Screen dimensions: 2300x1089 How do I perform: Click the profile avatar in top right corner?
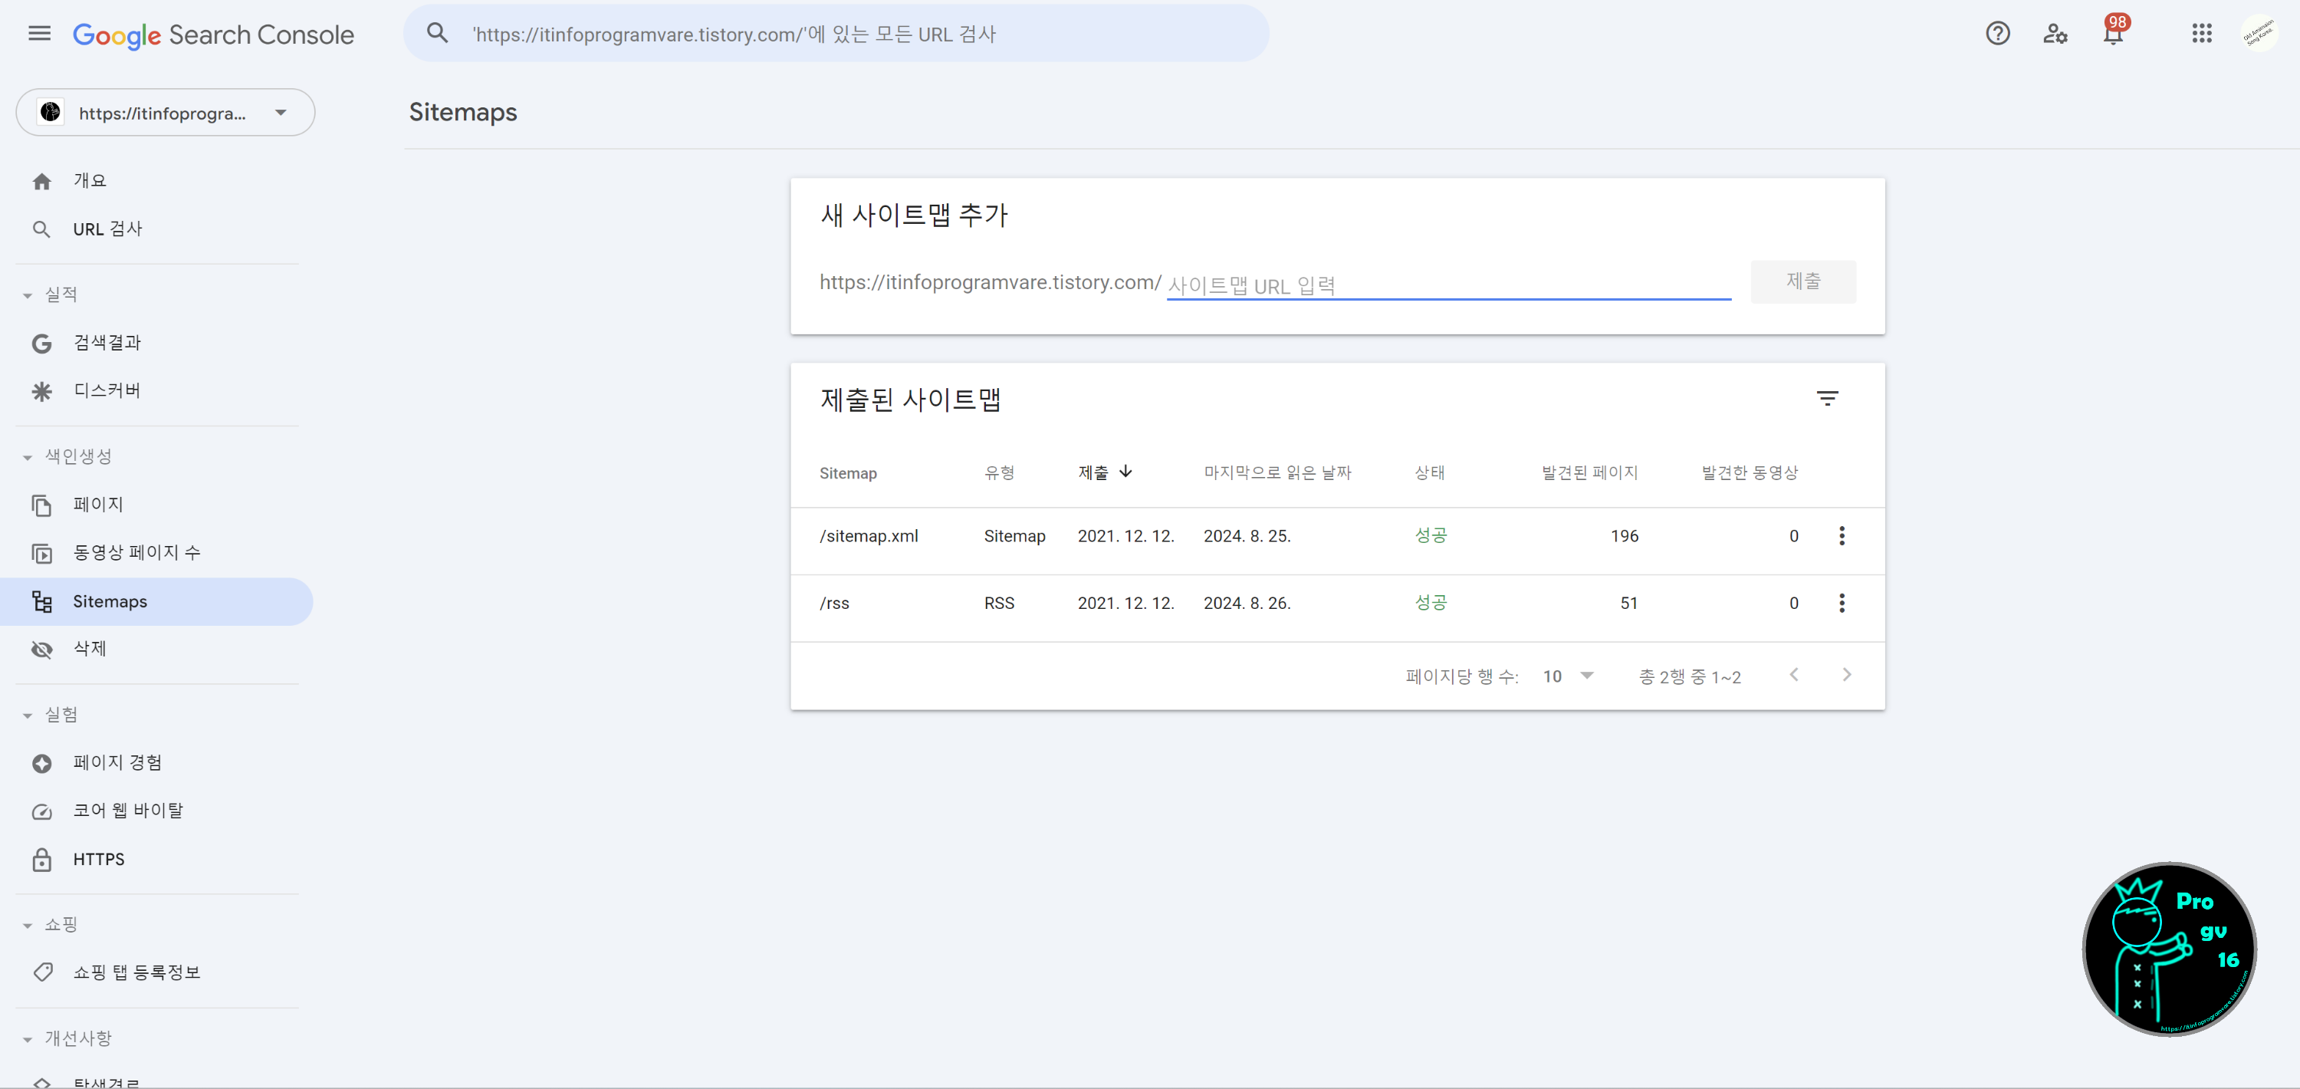(x=2261, y=33)
